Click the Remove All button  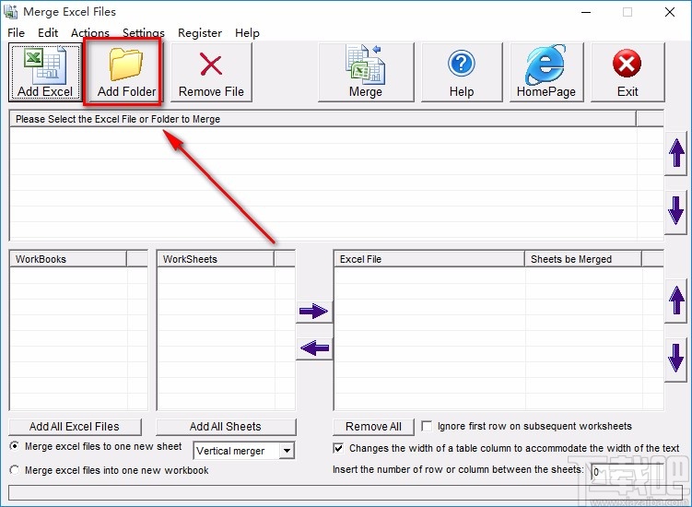point(373,427)
